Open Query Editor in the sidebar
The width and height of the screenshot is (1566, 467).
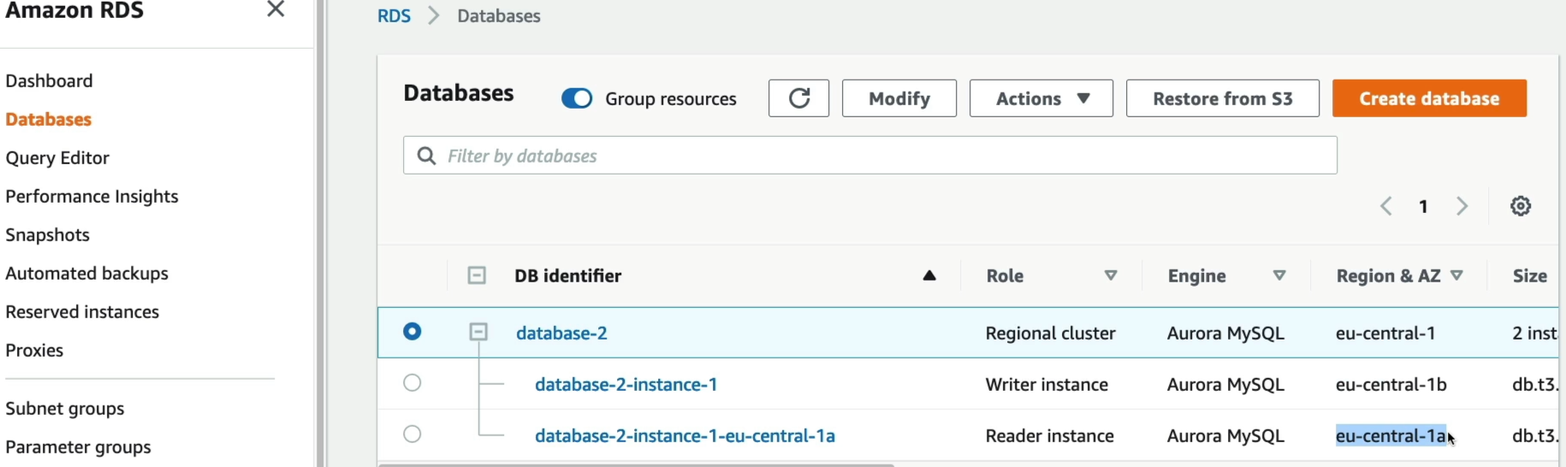pos(57,157)
